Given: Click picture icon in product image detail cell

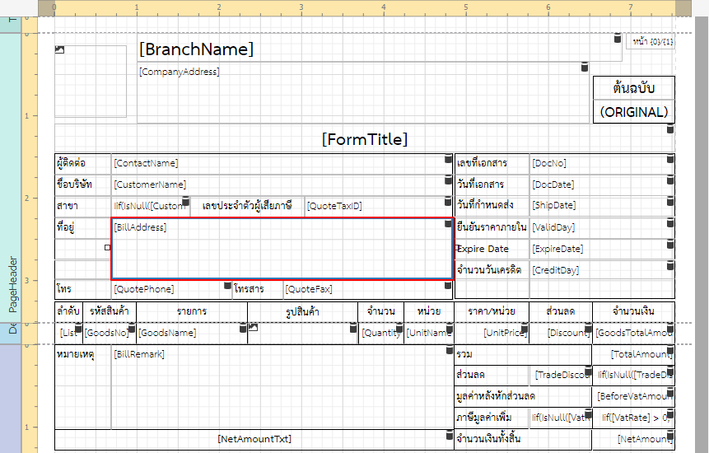Looking at the screenshot, I should tap(254, 327).
